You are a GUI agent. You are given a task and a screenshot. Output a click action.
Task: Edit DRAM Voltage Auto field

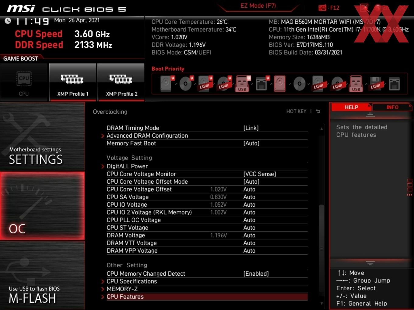coord(249,235)
